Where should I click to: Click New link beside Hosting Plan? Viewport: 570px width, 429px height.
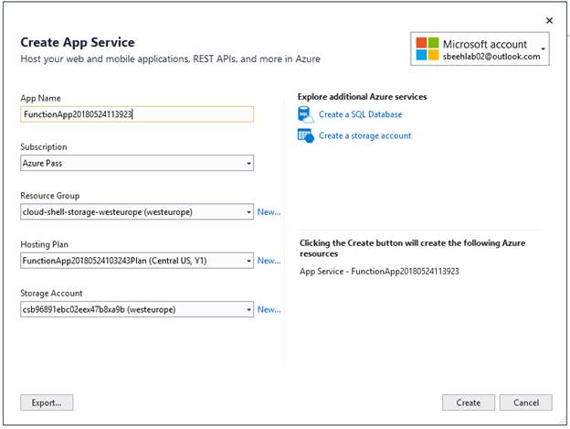(269, 261)
